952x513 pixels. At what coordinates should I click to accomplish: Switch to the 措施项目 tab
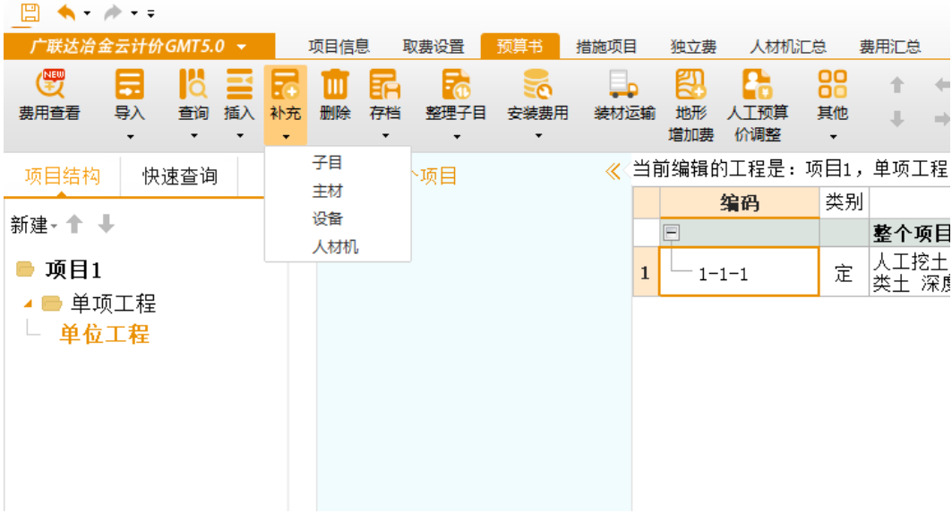pos(606,47)
